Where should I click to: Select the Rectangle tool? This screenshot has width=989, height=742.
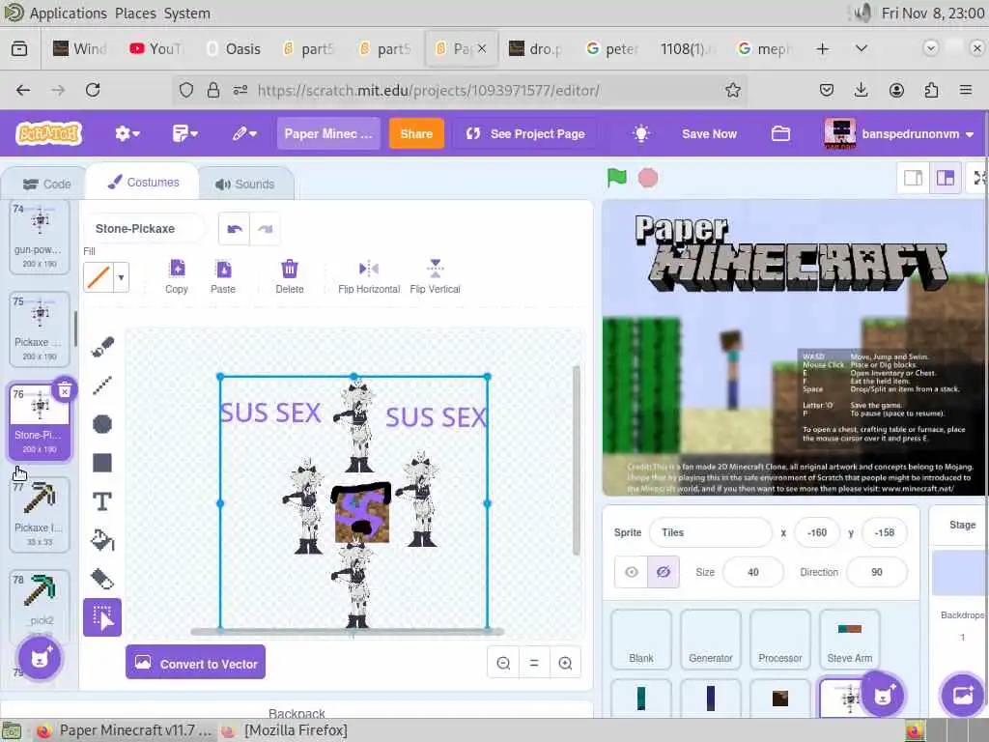coord(102,463)
